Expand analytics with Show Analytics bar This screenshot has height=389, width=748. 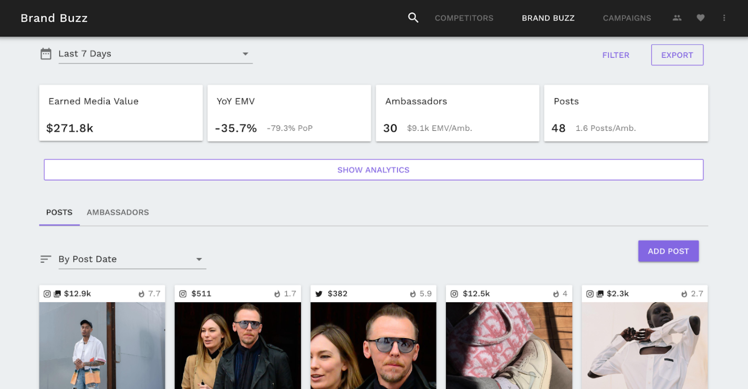click(373, 170)
